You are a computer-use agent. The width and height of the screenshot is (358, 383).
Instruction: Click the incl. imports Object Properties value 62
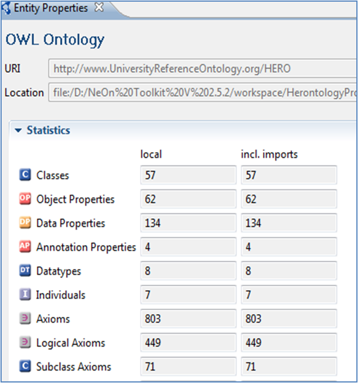tap(289, 199)
